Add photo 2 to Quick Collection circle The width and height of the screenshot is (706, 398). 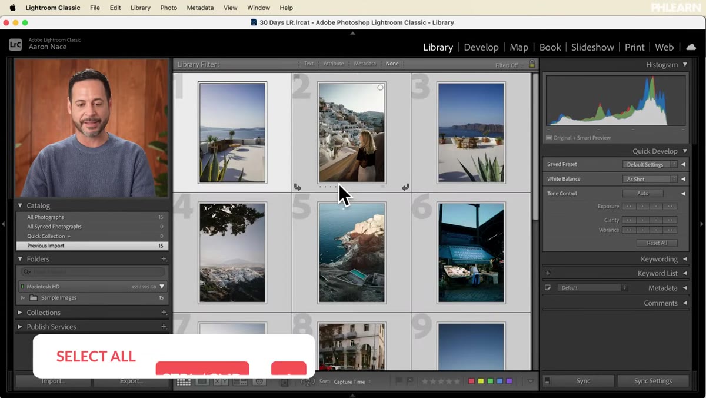(x=380, y=88)
